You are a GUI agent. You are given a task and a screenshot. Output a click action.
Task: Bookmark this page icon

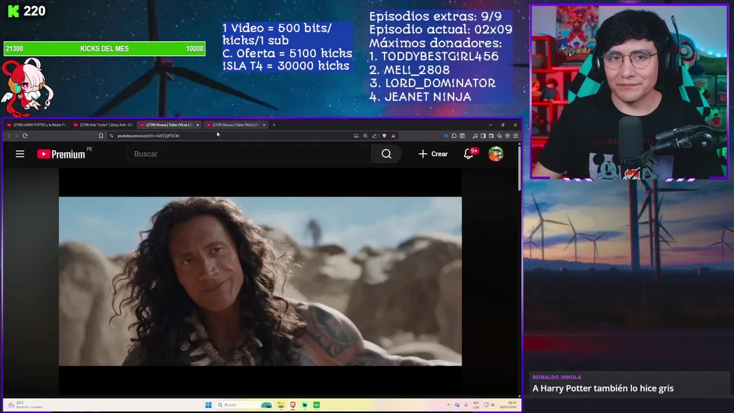click(101, 136)
